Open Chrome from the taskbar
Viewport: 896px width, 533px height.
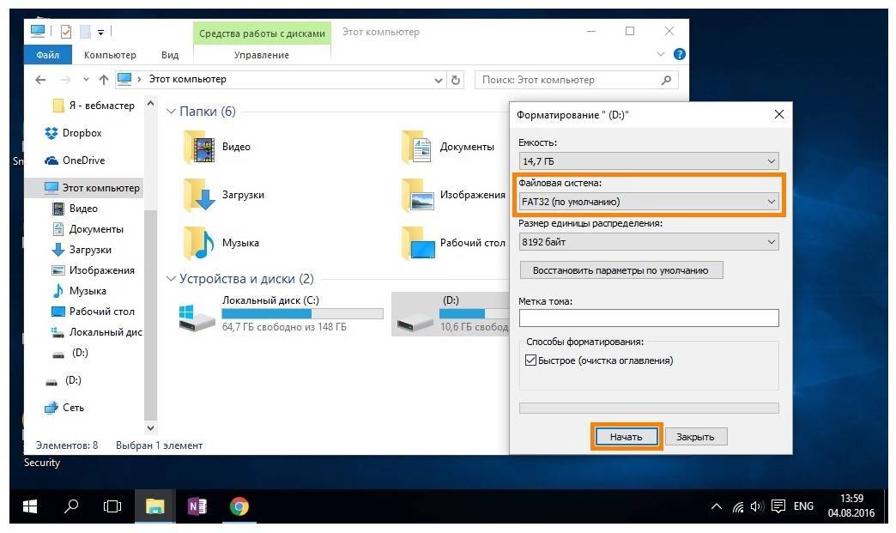[239, 506]
